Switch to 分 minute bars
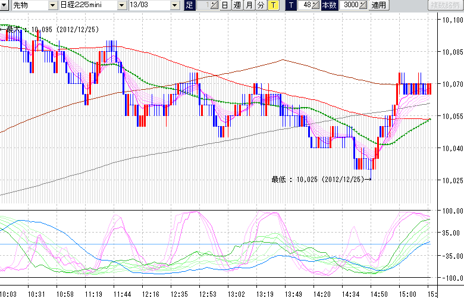The width and height of the screenshot is (464, 298). pyautogui.click(x=261, y=5)
